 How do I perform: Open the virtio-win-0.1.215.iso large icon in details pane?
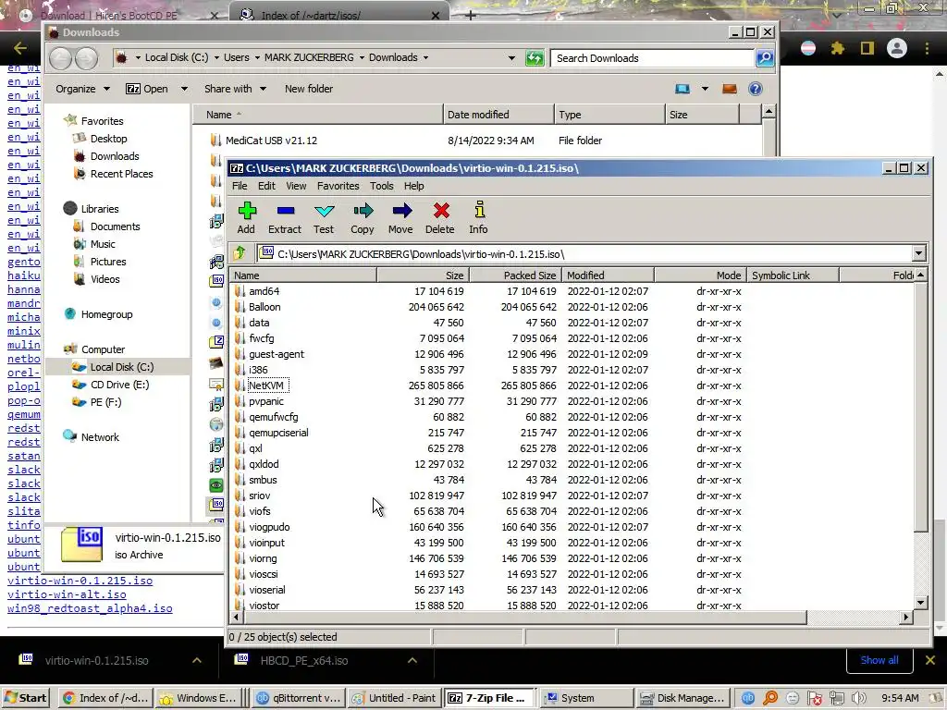[x=81, y=544]
